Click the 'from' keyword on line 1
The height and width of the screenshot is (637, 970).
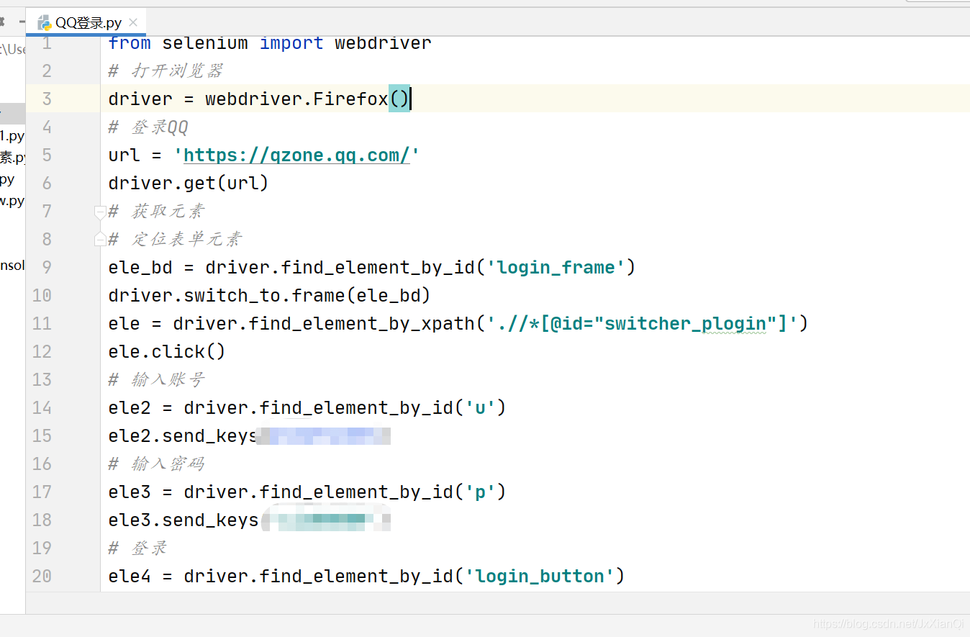tap(130, 43)
